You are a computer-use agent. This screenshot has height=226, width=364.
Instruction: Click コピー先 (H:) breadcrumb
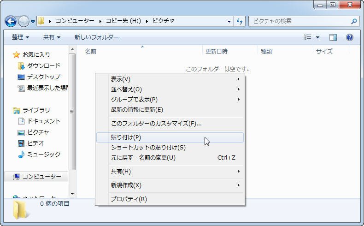tap(123, 21)
